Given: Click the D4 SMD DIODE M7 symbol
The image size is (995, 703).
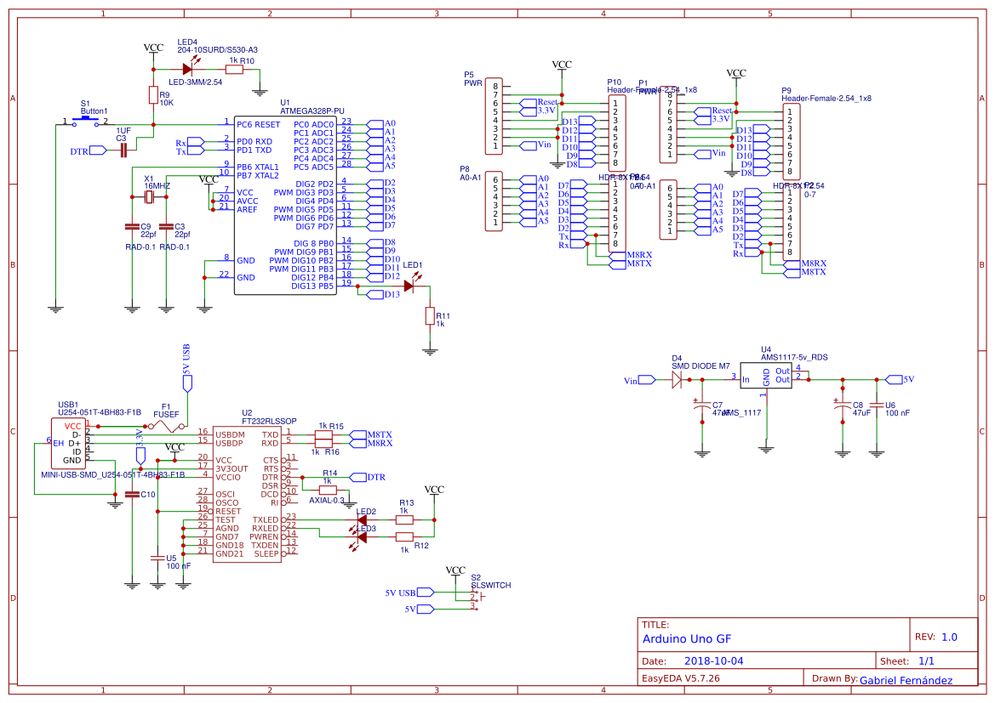Looking at the screenshot, I should 677,378.
